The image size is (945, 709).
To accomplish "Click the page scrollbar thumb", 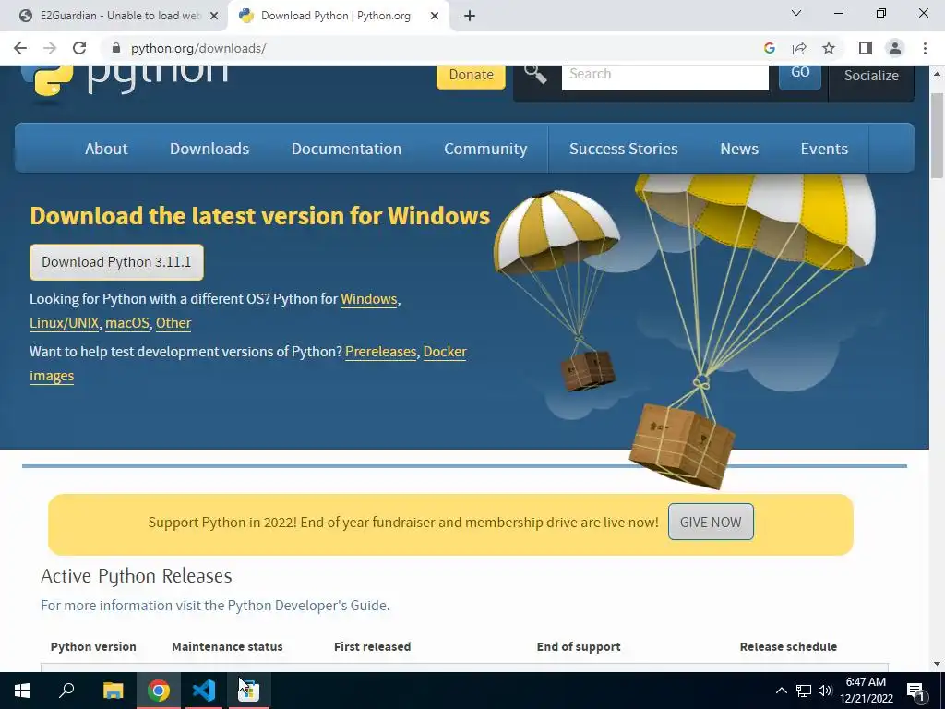I will [938, 136].
